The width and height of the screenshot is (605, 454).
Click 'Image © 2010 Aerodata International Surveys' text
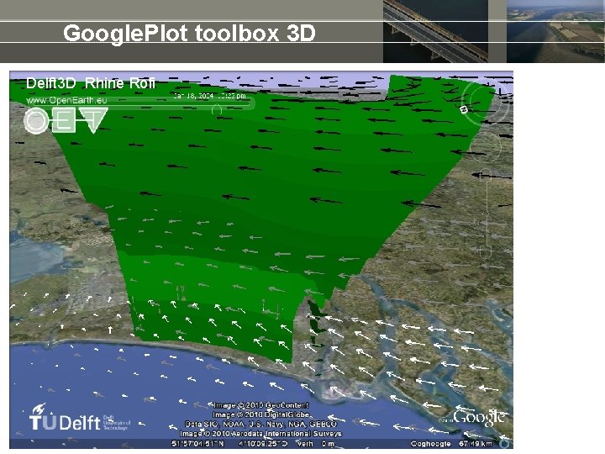click(260, 434)
